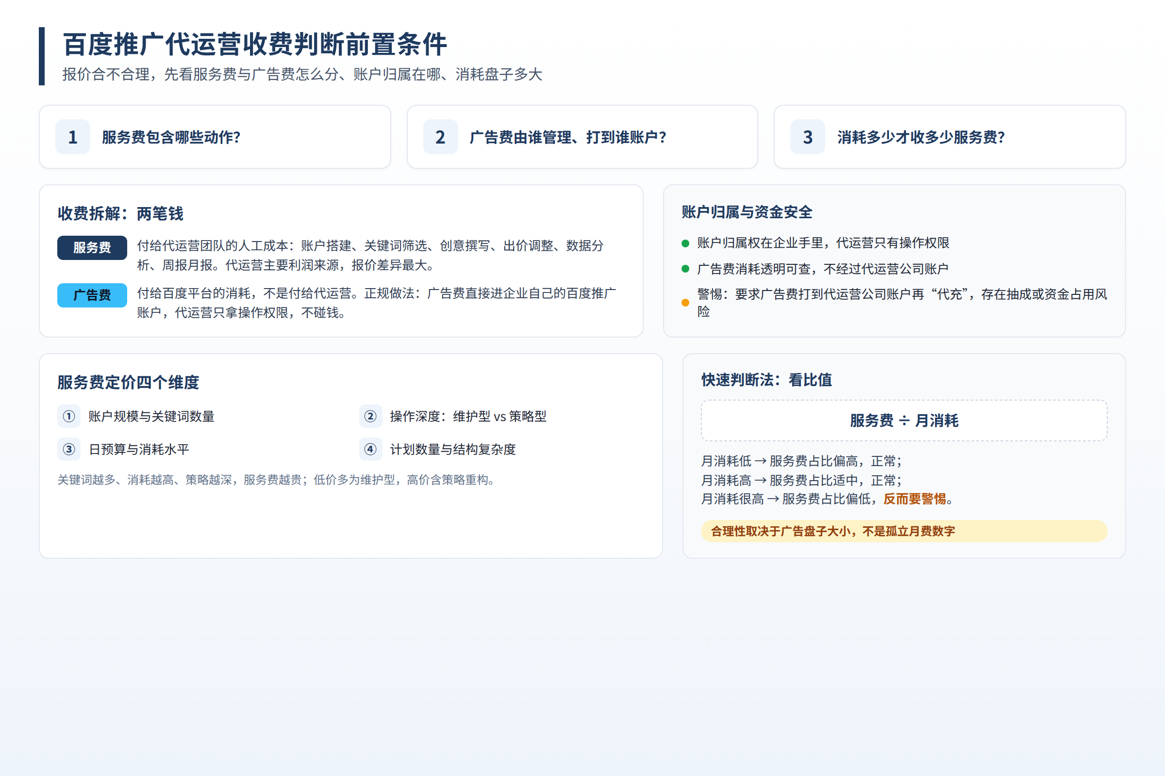The image size is (1165, 776).
Task: Click the paragraph starting 付给代运营团队的人工成本
Action: point(370,256)
